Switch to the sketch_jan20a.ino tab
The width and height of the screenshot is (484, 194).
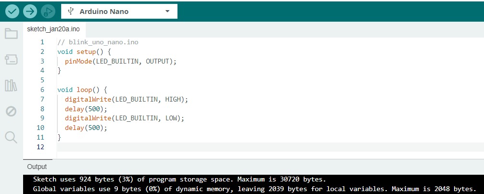pyautogui.click(x=53, y=29)
